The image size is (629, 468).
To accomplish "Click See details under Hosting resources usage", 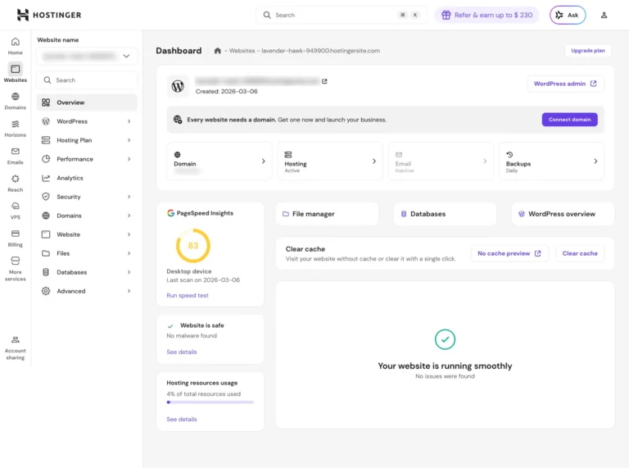I will coord(182,419).
